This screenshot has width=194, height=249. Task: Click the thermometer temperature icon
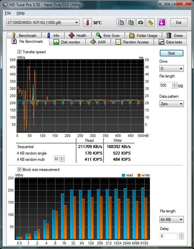click(x=87, y=23)
